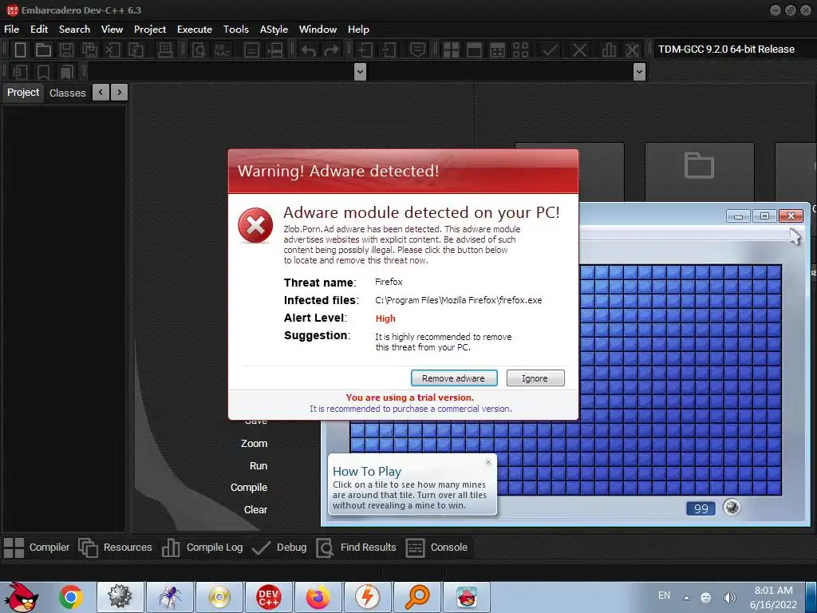Click the Insert snippet toolbar icon
The height and width of the screenshot is (613, 817).
click(x=20, y=71)
